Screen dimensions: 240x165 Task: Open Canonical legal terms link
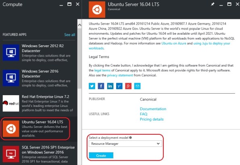[102, 70]
